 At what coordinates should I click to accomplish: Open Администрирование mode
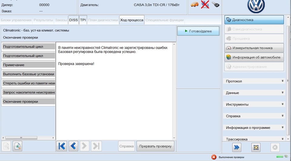tap(254, 67)
